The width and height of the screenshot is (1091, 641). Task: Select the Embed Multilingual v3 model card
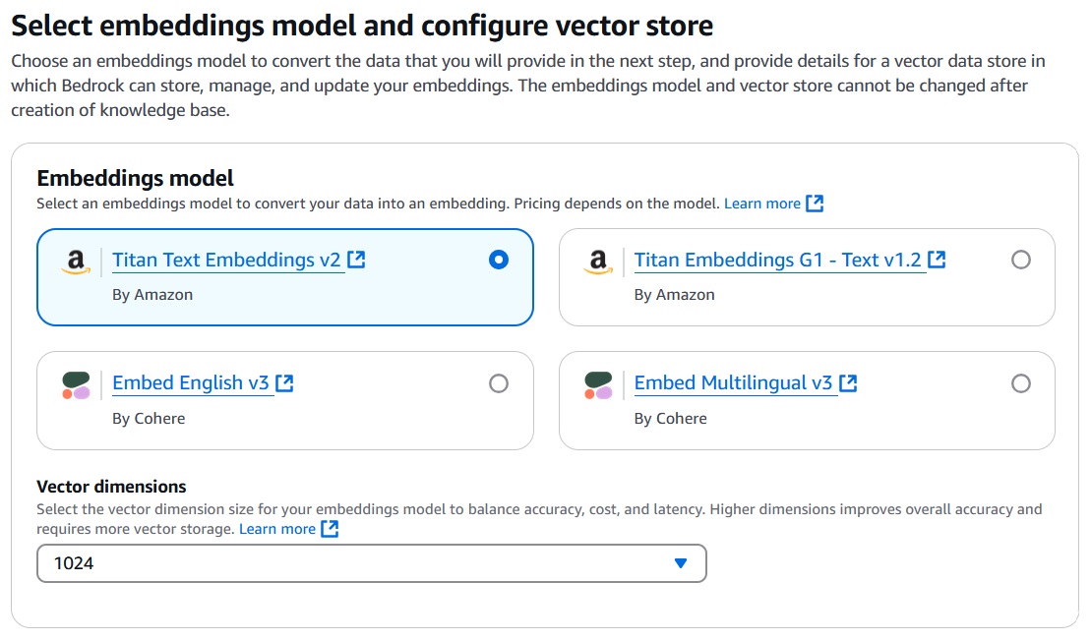(x=807, y=400)
